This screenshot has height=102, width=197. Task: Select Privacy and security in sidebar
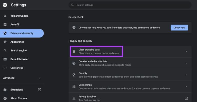(x=22, y=33)
